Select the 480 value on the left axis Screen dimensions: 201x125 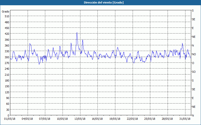tap(7, 22)
